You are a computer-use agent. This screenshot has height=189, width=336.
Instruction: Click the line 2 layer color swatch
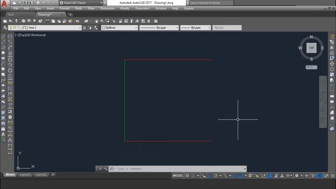pos(27,28)
